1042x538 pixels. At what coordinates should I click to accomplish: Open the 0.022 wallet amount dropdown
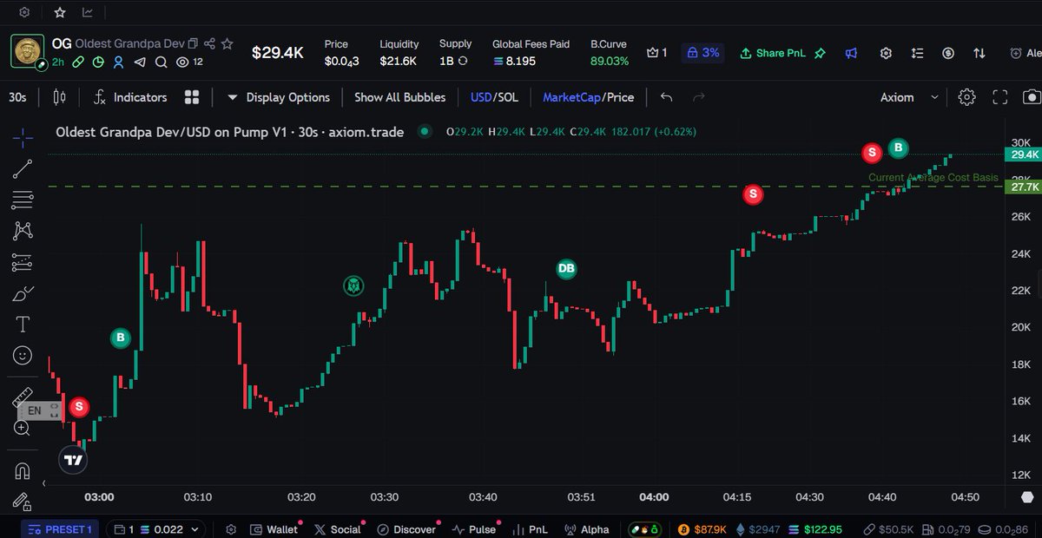158,528
